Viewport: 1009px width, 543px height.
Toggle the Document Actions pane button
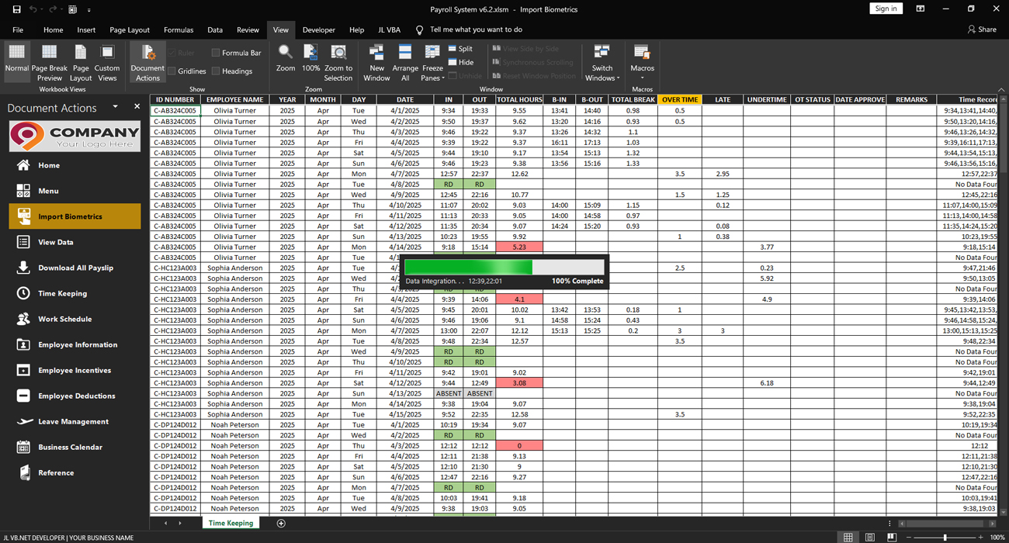tap(147, 62)
